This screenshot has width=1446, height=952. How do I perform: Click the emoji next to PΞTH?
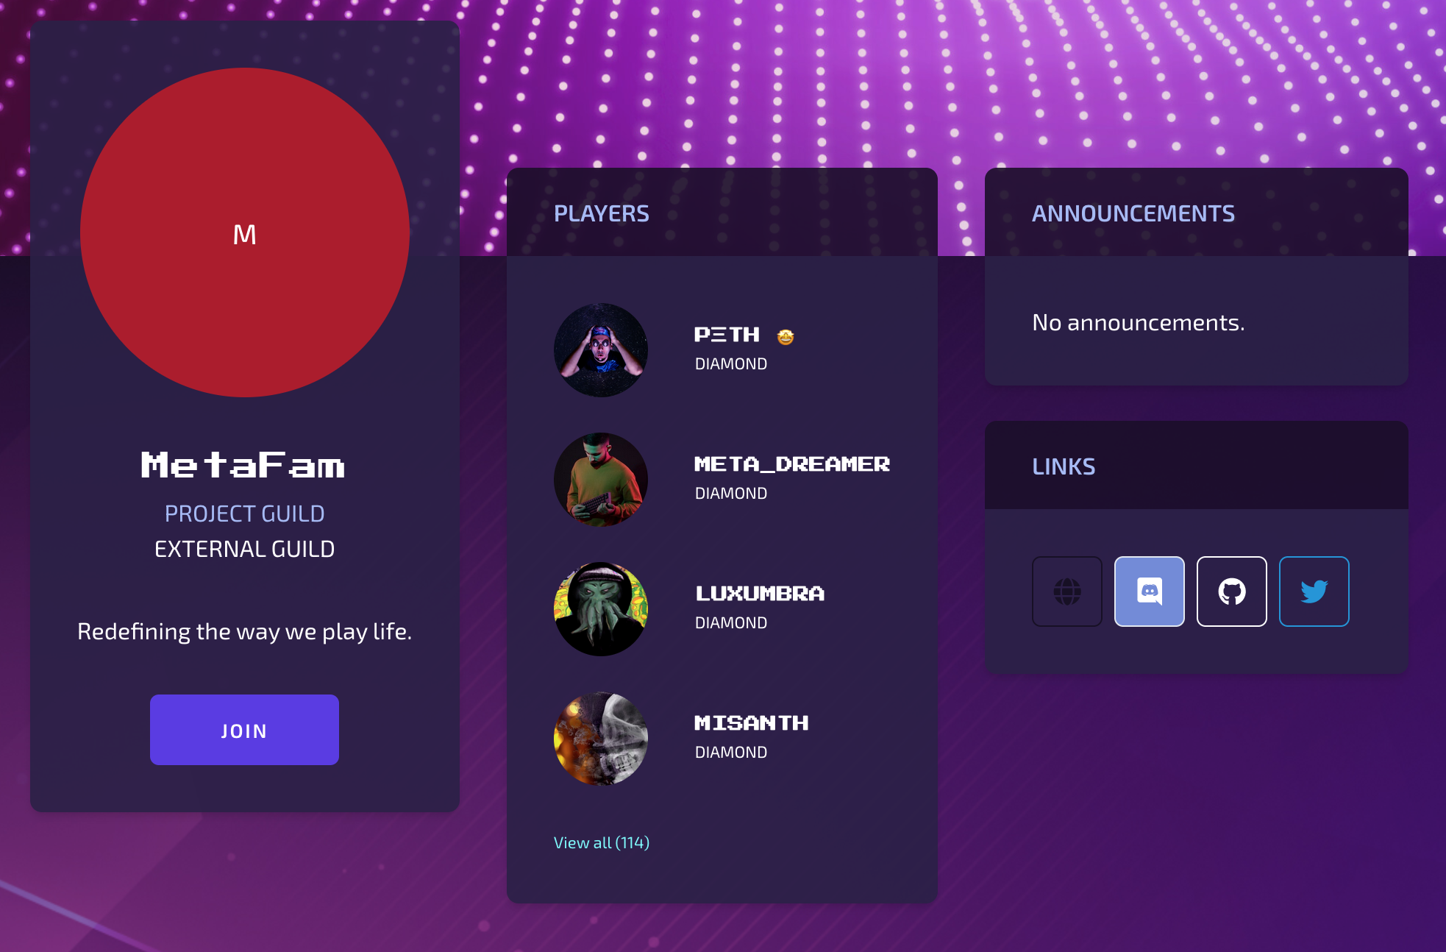pos(786,336)
